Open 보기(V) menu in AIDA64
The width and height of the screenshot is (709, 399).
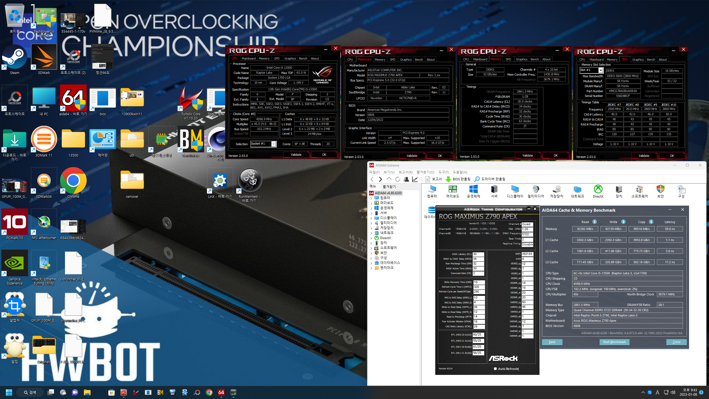389,172
